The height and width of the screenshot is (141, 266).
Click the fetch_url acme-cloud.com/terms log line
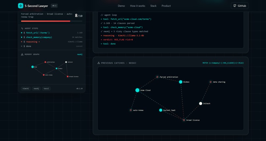[126, 19]
